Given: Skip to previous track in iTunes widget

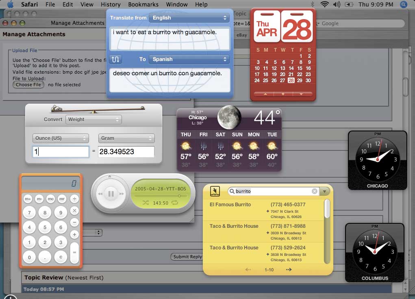Looking at the screenshot, I should pos(100,194).
